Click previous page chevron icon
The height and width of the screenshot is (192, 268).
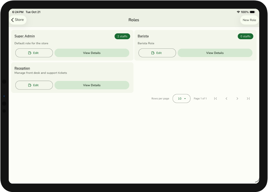pos(226,99)
